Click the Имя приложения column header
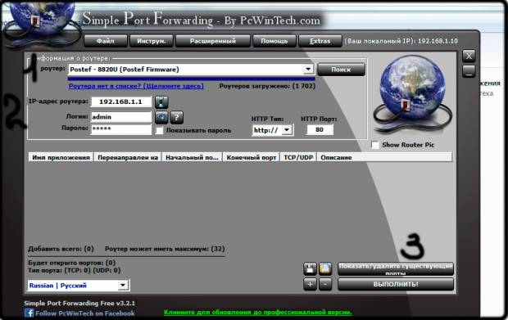The width and height of the screenshot is (508, 320). click(x=61, y=158)
